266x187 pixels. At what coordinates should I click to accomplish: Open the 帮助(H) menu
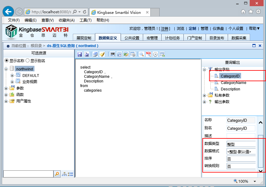pyautogui.click(x=103, y=20)
